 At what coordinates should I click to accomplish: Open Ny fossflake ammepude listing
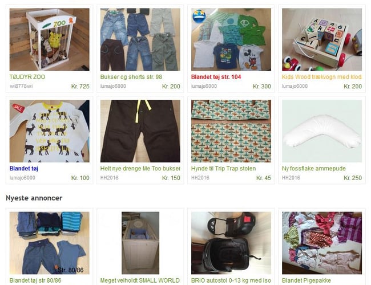[x=314, y=169]
